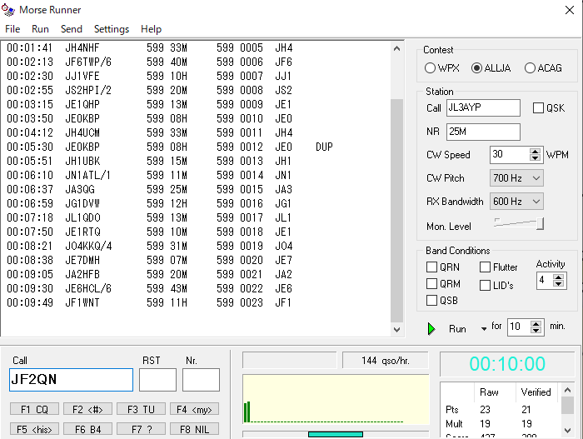Increase Activity level with the up arrow
Image resolution: width=583 pixels, height=439 pixels.
click(558, 277)
